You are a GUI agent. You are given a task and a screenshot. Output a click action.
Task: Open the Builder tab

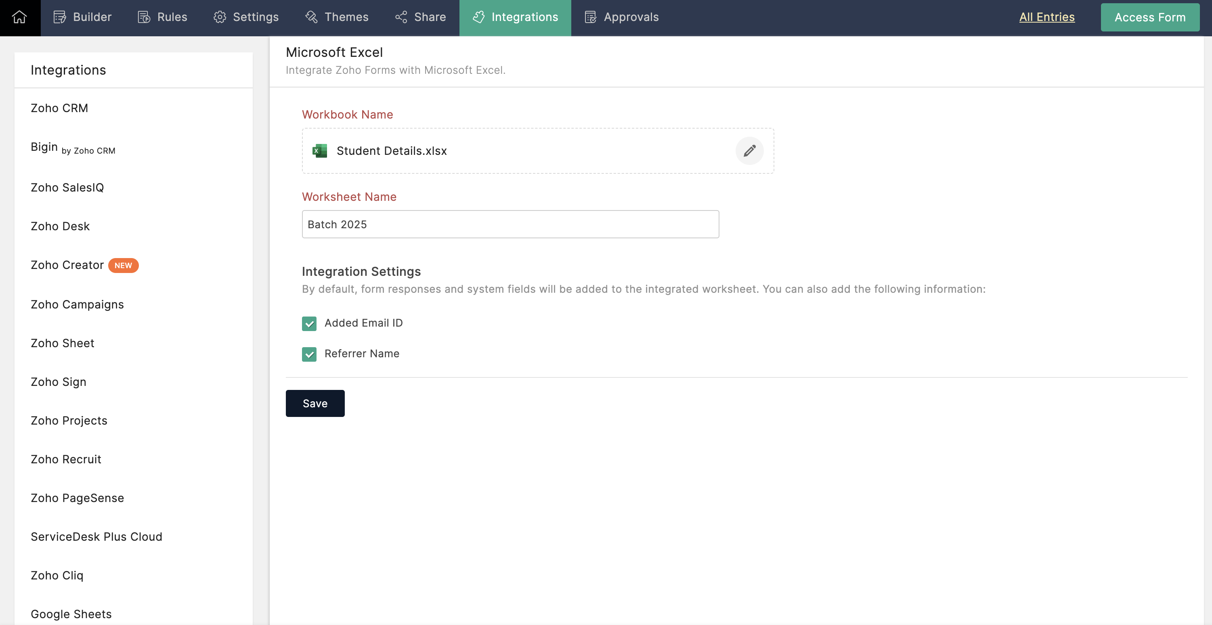(x=82, y=17)
